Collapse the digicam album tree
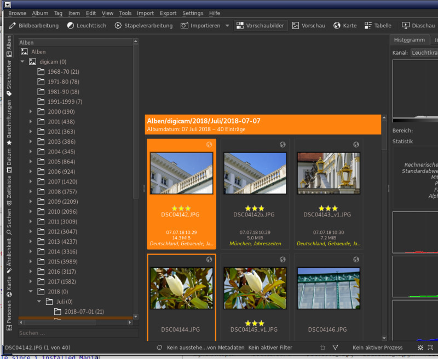The width and height of the screenshot is (438, 359). point(23,62)
